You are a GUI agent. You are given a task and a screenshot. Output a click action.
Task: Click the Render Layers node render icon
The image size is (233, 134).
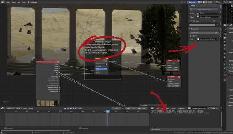point(58,62)
